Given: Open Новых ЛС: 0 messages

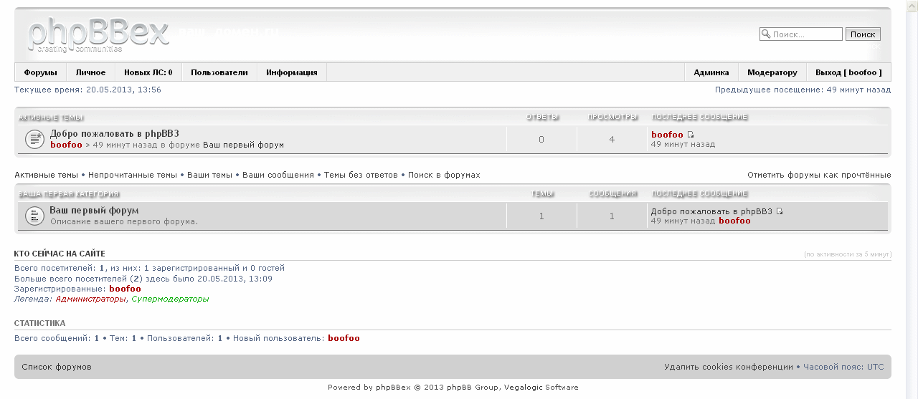Looking at the screenshot, I should (x=148, y=72).
